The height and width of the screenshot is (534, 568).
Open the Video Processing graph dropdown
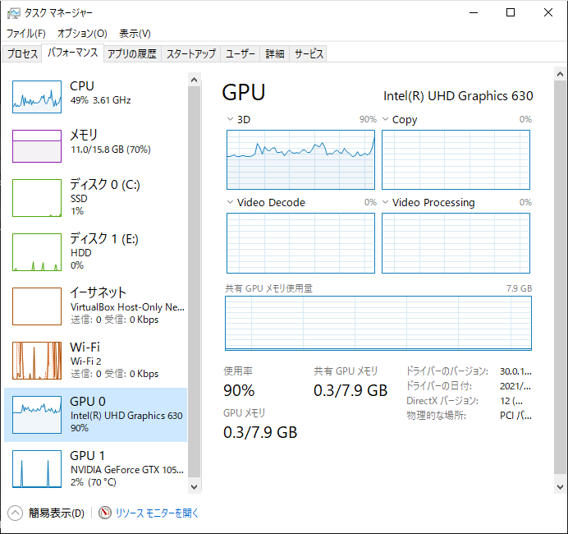tap(385, 203)
